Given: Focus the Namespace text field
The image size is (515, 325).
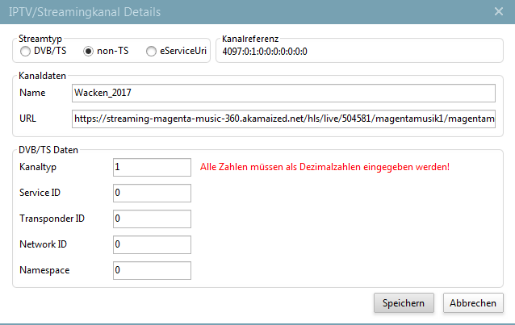Looking at the screenshot, I should pyautogui.click(x=153, y=271).
